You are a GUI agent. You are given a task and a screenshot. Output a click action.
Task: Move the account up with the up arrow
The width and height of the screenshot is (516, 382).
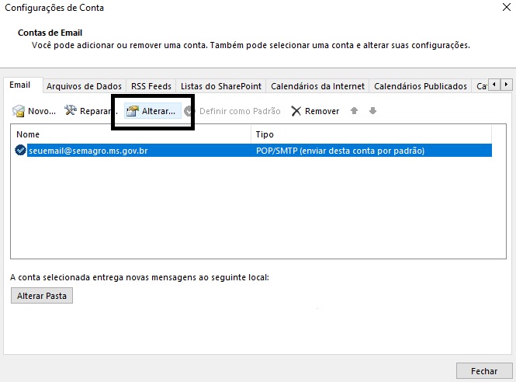pyautogui.click(x=355, y=111)
